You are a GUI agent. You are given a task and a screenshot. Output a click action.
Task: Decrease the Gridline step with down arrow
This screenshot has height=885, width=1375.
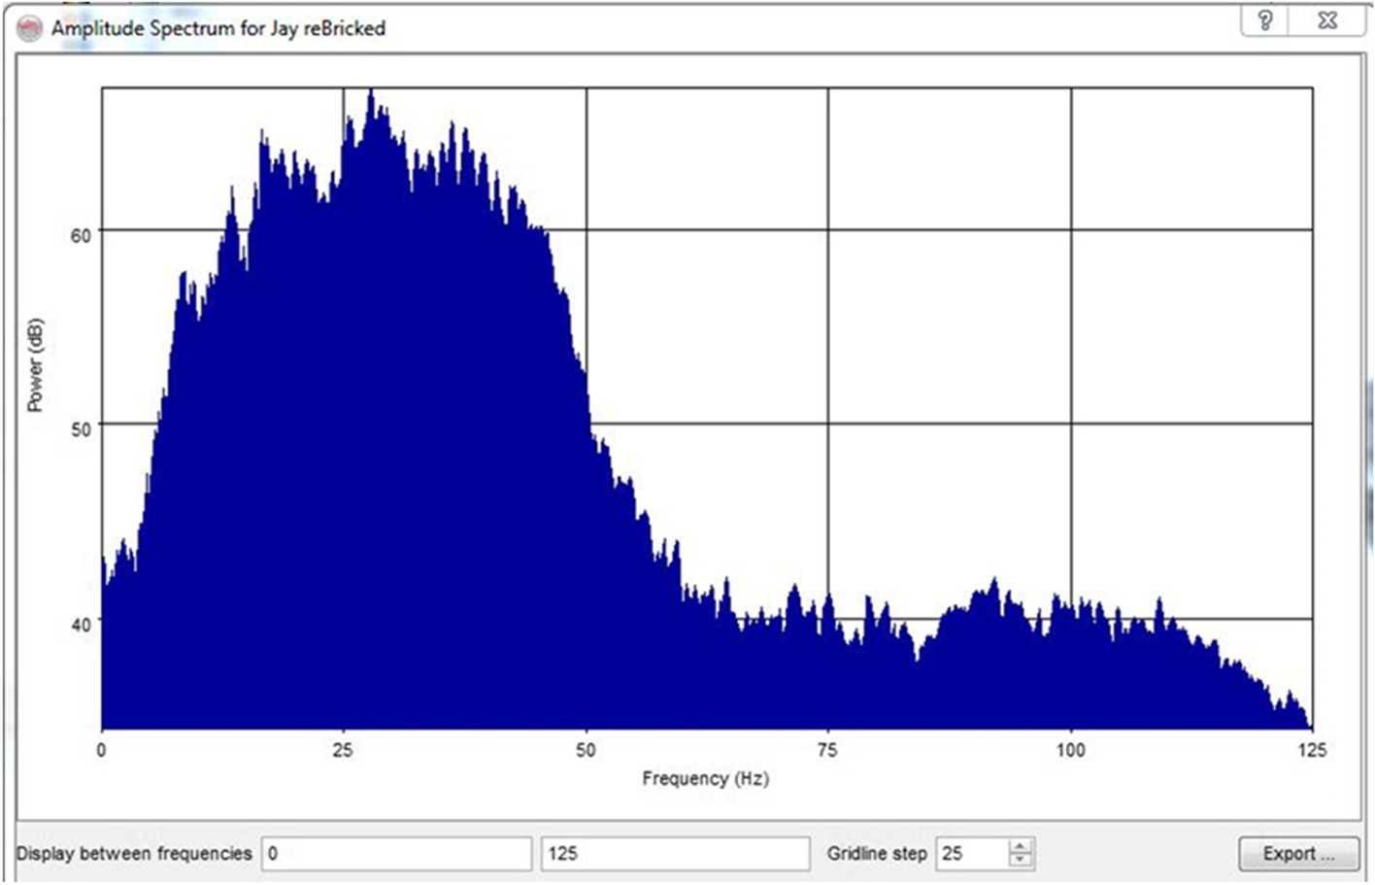point(1021,861)
